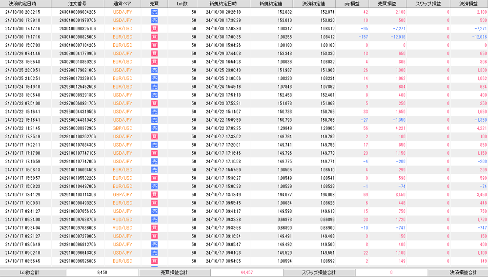
Task: Click order number 2429900179621006
Action: 78,70
